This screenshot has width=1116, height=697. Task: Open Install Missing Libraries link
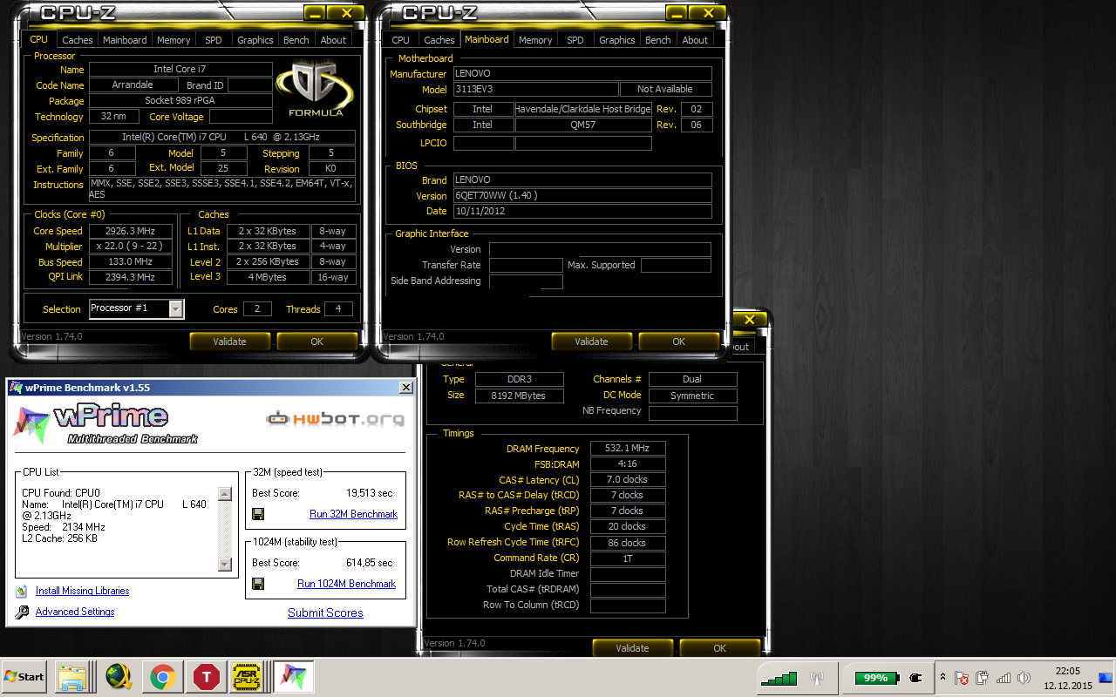click(x=82, y=591)
